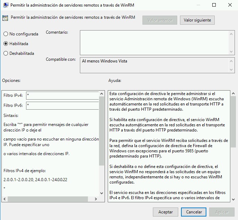This screenshot has height=220, width=238.
Task: Click the Ayuda panel scrollbar thumb
Action: [233, 122]
